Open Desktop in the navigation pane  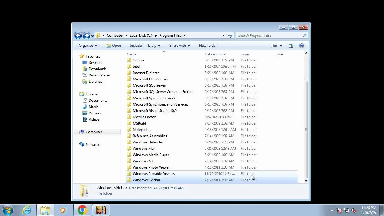click(95, 63)
